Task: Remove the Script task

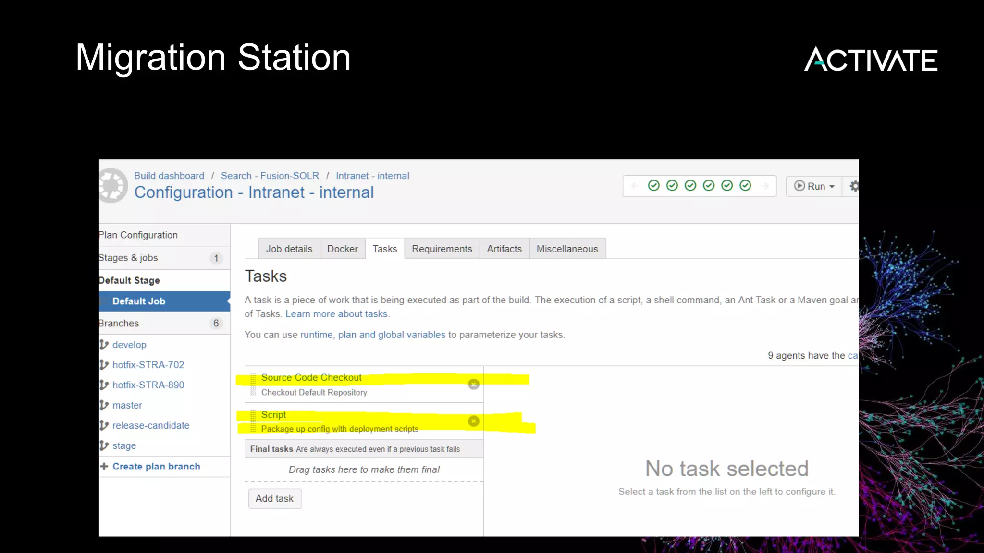Action: [x=474, y=421]
